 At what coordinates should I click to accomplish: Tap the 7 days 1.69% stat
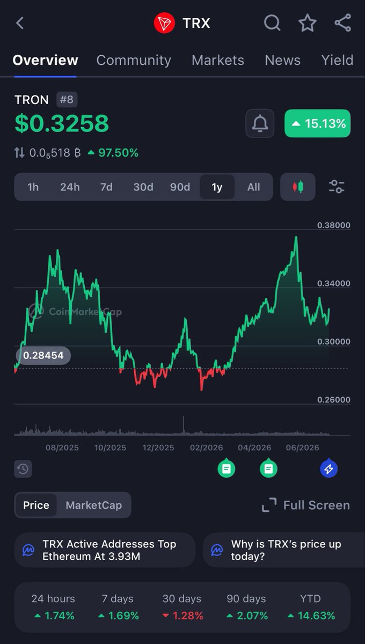[x=118, y=607]
